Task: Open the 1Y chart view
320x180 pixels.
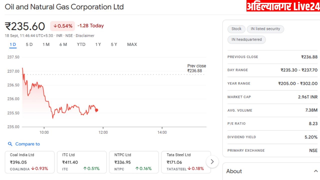Action: coord(98,44)
